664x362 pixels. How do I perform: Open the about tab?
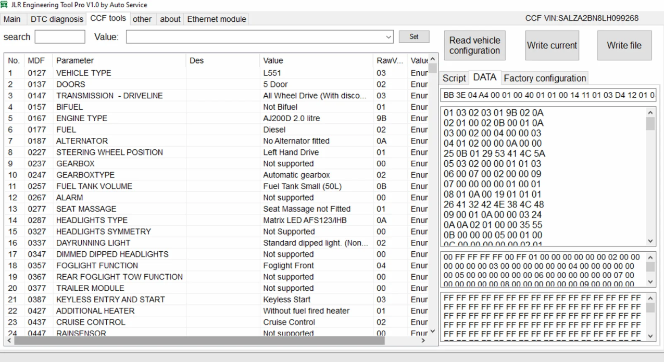click(170, 19)
